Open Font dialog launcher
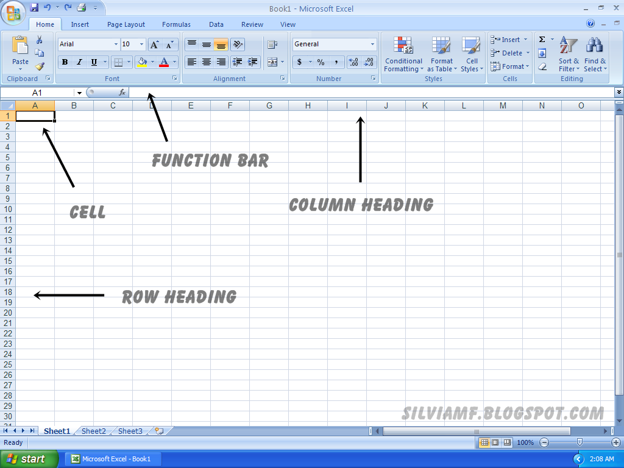This screenshot has width=624, height=468. click(175, 79)
